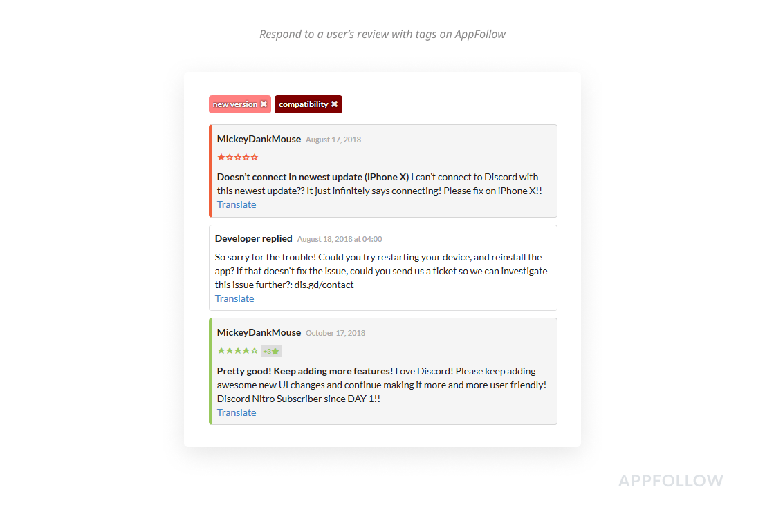Open MickeyDankMouse's profile from the October review
765x514 pixels.
[x=259, y=332]
